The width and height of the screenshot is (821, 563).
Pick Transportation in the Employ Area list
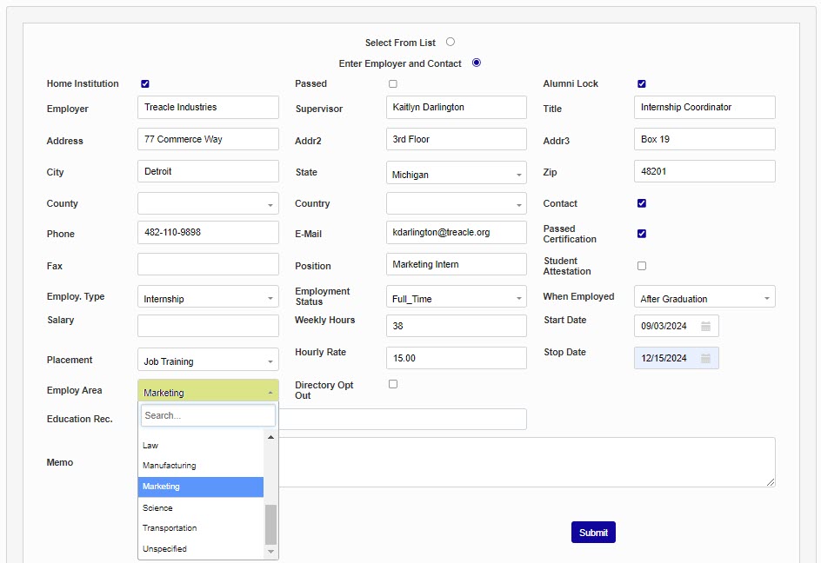[x=170, y=528]
